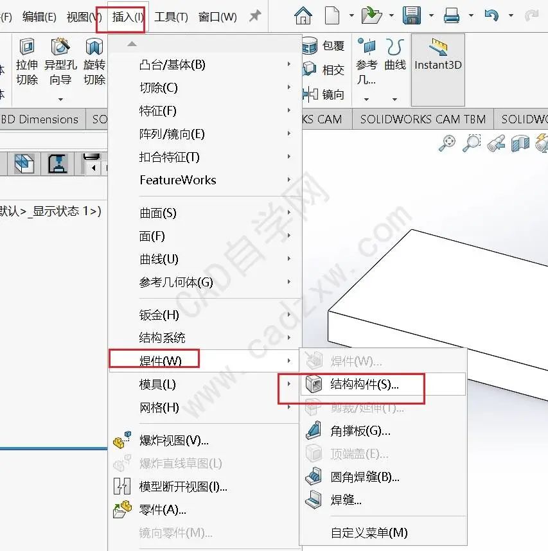Launch the 异型孔向导 (Hole Wizard) tool

[x=60, y=62]
